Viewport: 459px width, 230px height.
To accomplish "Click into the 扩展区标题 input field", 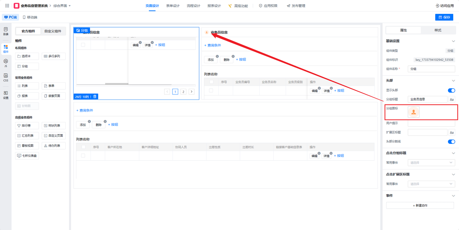I will [428, 132].
